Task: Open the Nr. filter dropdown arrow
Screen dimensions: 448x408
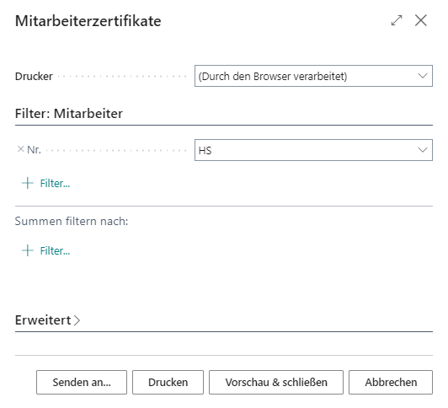Action: (x=422, y=150)
